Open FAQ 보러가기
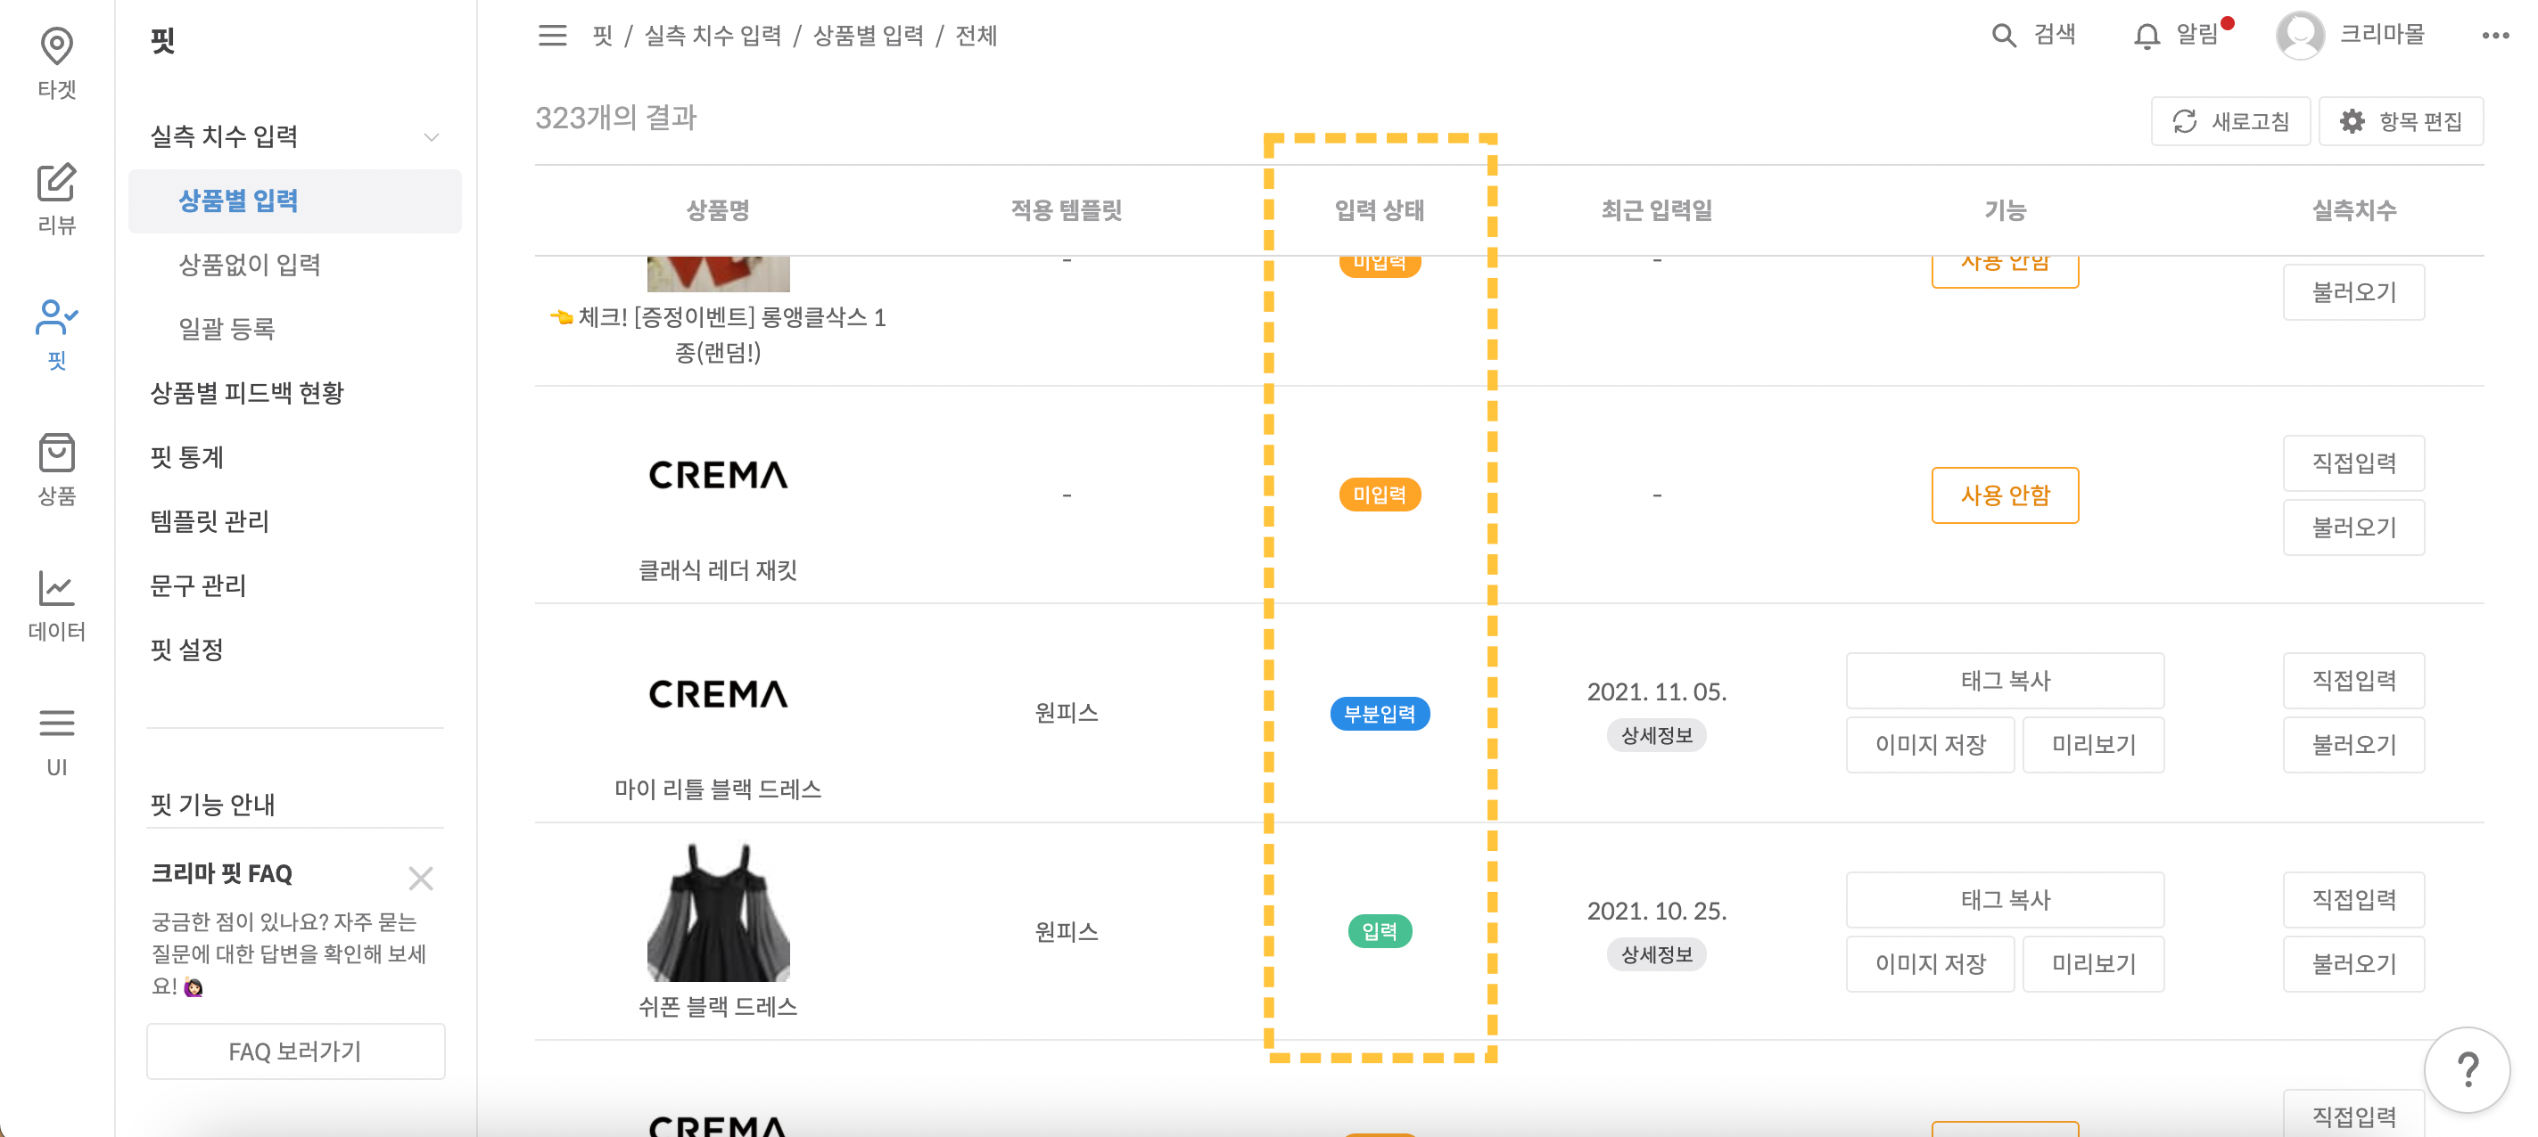This screenshot has height=1137, width=2538. tap(294, 1051)
